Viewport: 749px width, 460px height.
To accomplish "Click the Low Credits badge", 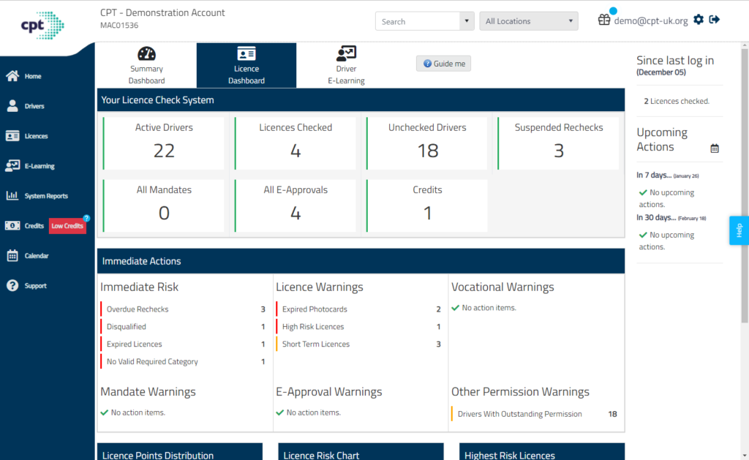I will pyautogui.click(x=67, y=226).
